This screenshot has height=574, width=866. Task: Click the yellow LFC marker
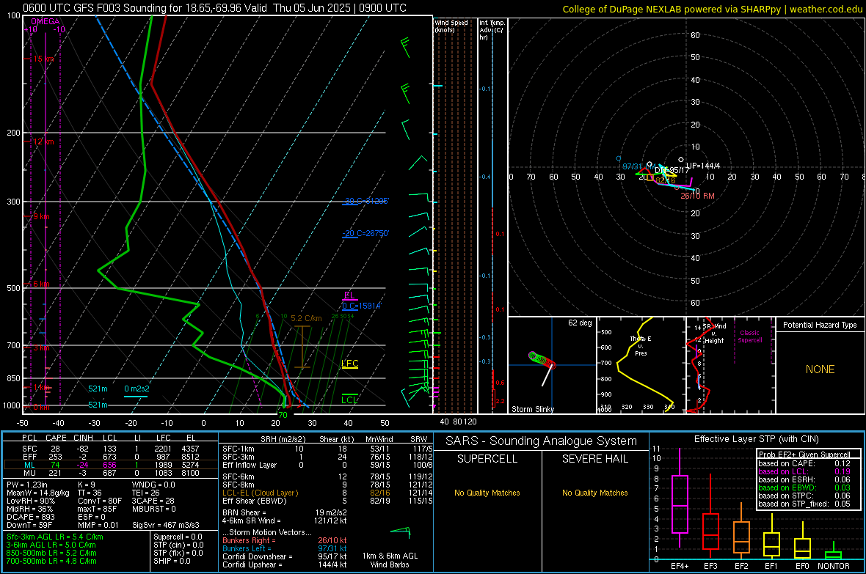(x=349, y=363)
